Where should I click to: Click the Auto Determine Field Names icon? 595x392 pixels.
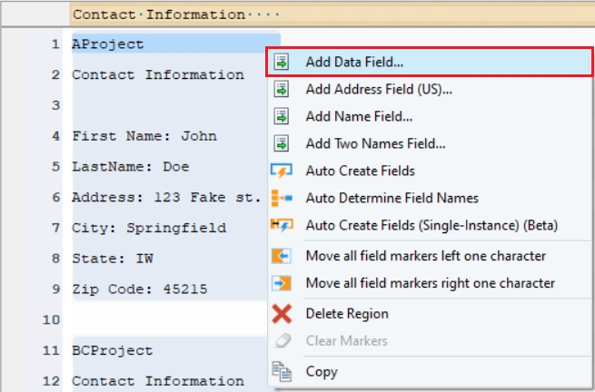coord(282,198)
